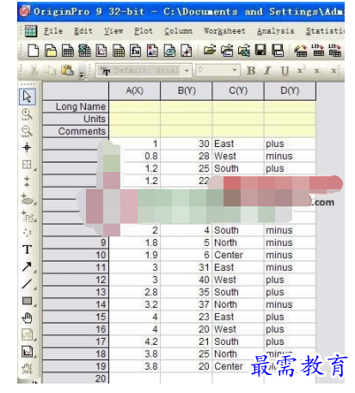Expand the toolbar options arrow after Paste
Viewport: 355px width, 393px height.
click(82, 75)
